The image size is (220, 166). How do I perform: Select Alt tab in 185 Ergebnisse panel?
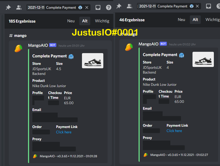click(85, 21)
